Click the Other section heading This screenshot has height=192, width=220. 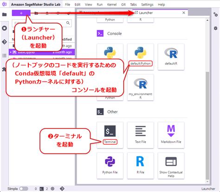click(112, 112)
